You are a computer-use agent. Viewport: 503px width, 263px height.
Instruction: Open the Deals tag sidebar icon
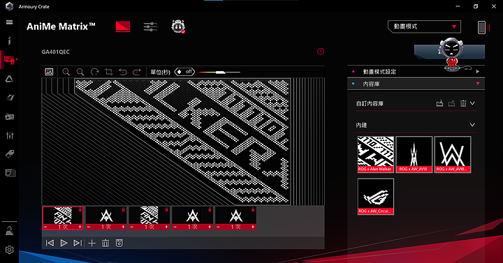(x=10, y=154)
